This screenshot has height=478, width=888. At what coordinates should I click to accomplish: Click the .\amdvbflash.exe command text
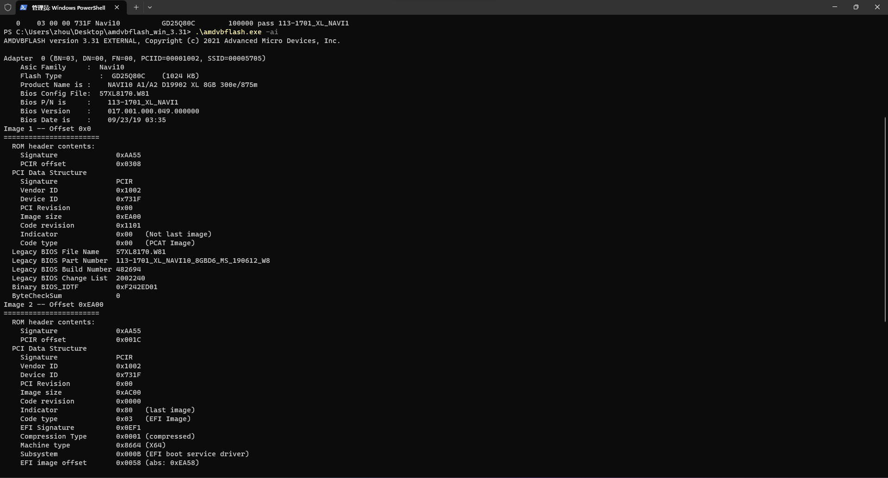coord(228,32)
